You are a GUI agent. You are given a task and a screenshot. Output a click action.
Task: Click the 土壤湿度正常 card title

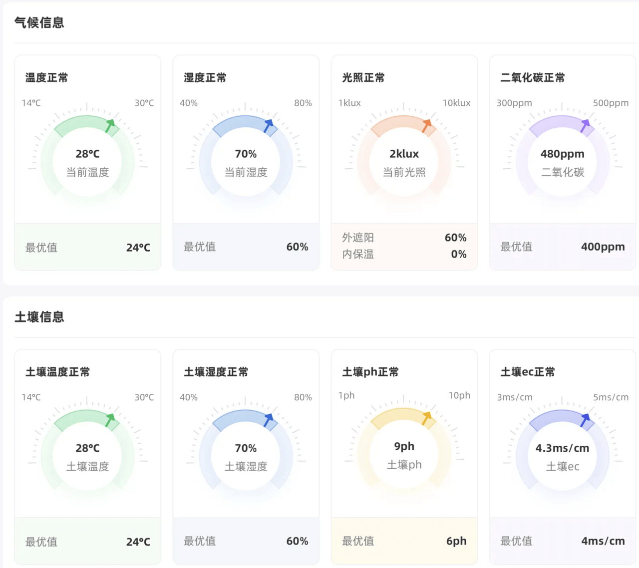click(216, 372)
